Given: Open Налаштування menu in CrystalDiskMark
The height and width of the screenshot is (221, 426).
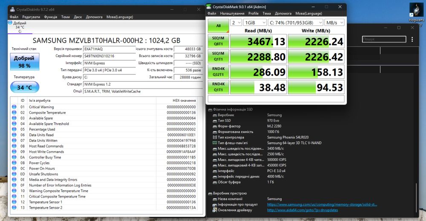Looking at the screenshot, I should 232,13.
